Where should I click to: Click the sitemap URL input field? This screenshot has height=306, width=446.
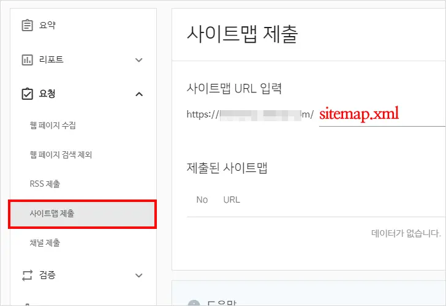382,114
